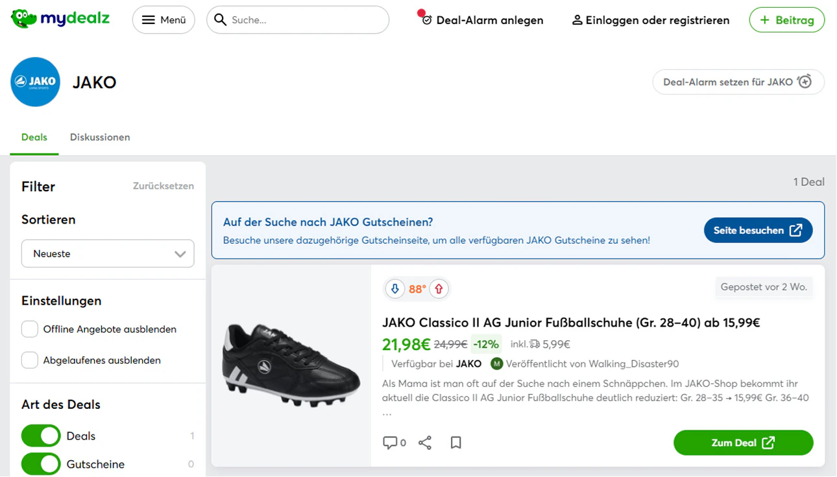Click the Gepostet vor 2 Wo. label

tap(764, 287)
